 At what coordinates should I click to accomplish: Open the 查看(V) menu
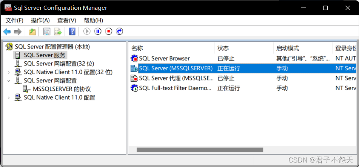(66, 21)
